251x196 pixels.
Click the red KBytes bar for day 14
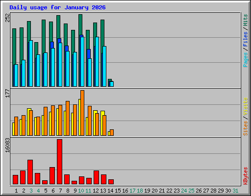[x=111, y=182]
